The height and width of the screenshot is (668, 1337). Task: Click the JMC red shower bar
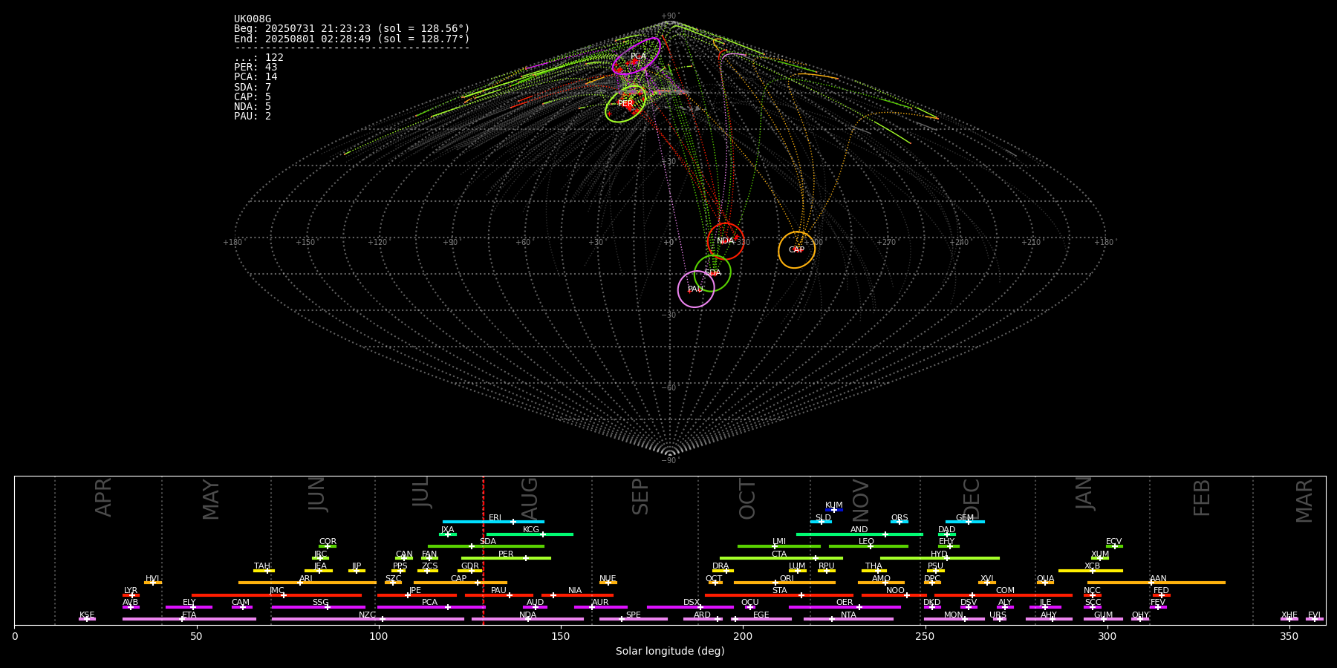pos(276,595)
